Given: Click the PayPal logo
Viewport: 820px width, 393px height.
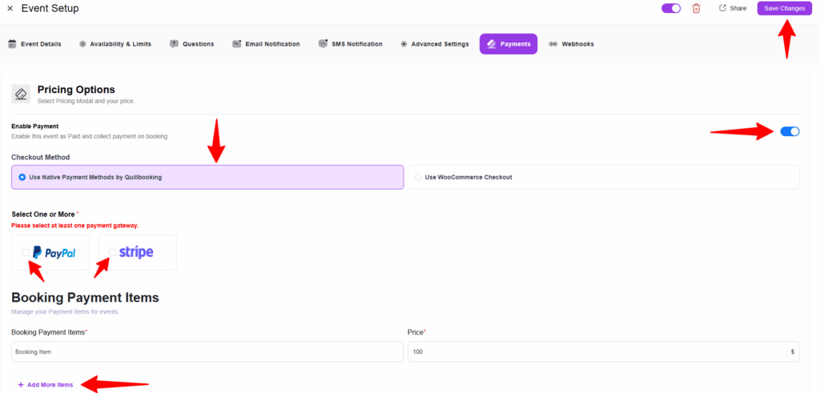Looking at the screenshot, I should [x=54, y=253].
